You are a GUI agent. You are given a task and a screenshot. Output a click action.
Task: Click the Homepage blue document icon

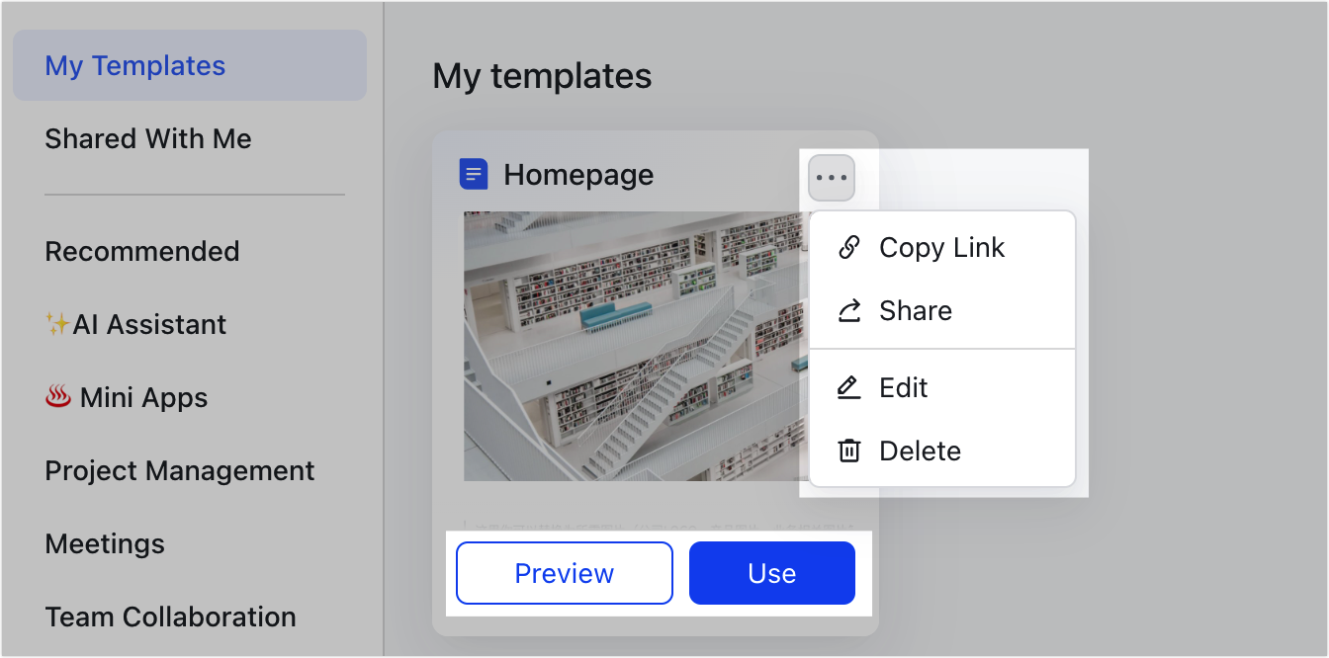point(475,173)
